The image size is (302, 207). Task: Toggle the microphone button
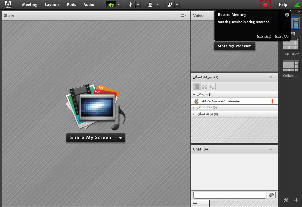click(131, 5)
